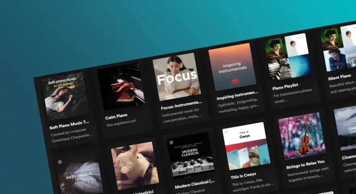Click the 'Soft Piano Music T...' title
This screenshot has height=194, width=356.
pos(70,125)
